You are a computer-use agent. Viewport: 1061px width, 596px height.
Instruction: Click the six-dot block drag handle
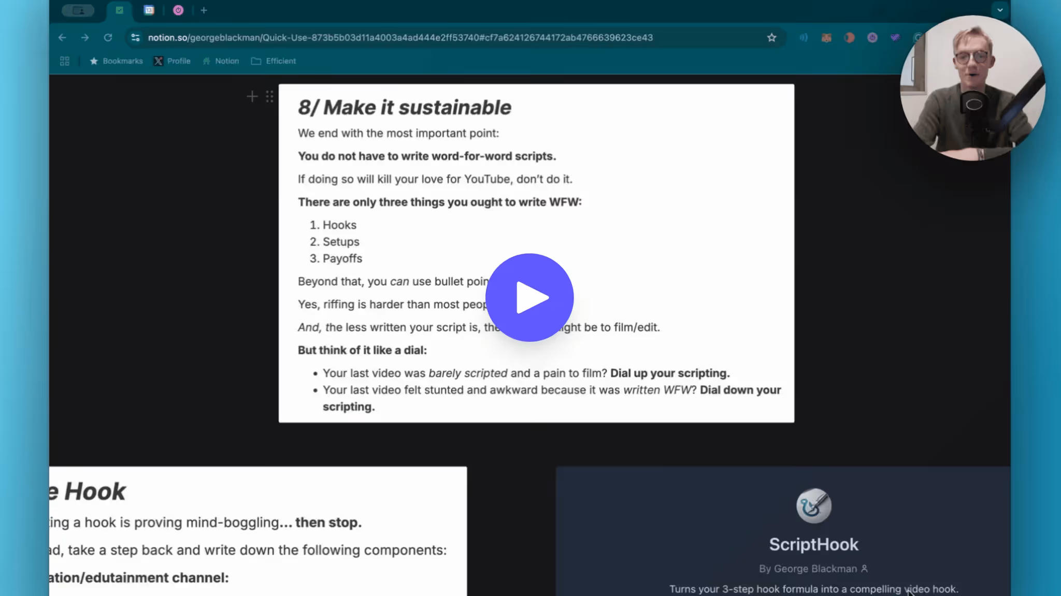(269, 96)
